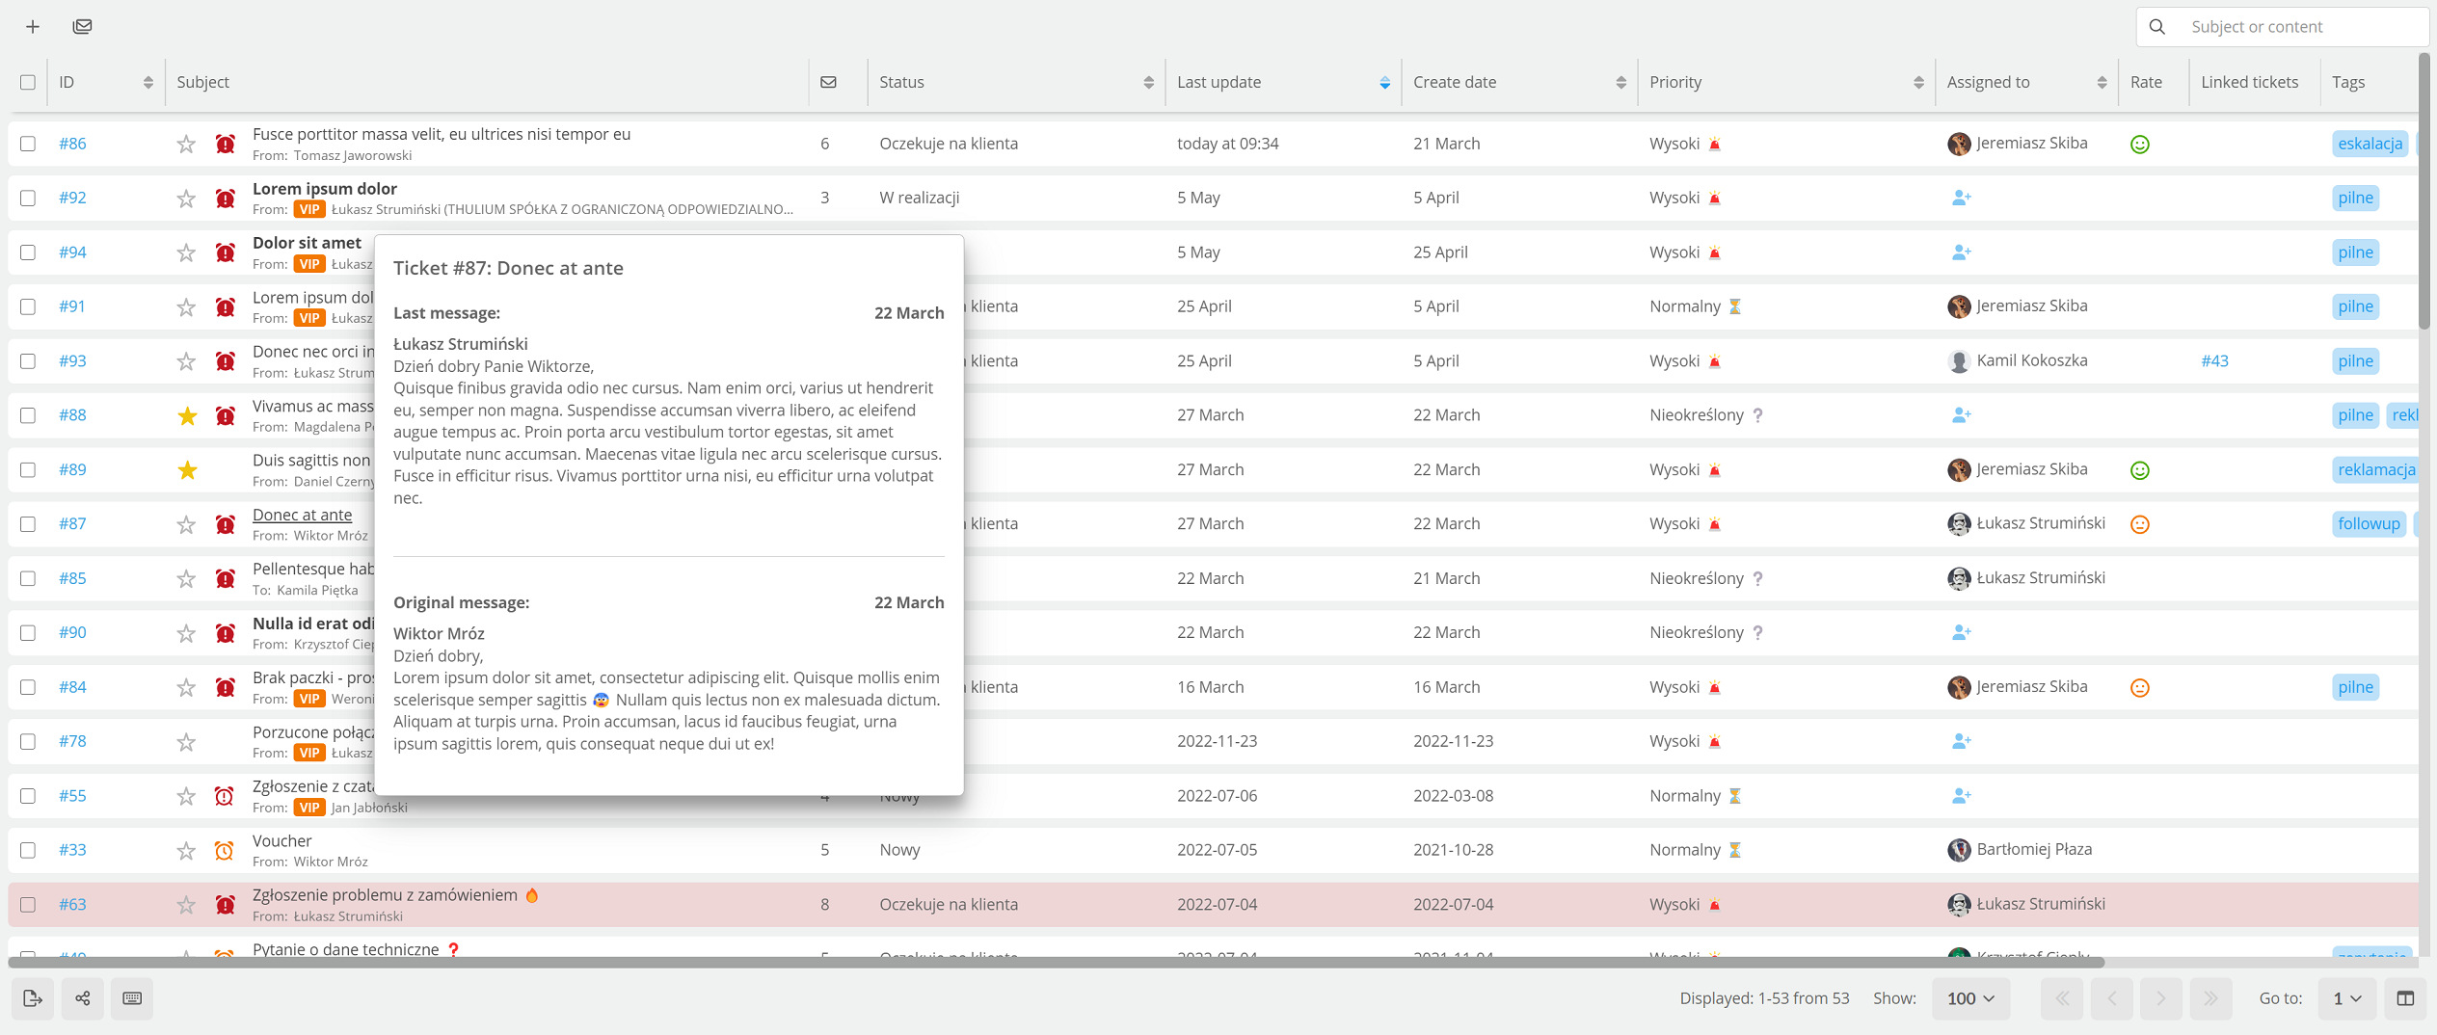
Task: Click the Subject column header
Action: [202, 82]
